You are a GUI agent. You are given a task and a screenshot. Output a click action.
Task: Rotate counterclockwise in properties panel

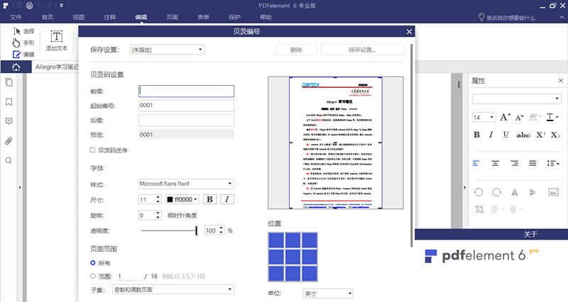(x=478, y=192)
